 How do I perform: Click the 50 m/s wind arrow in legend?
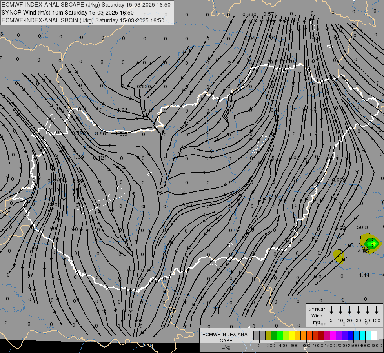368,310
